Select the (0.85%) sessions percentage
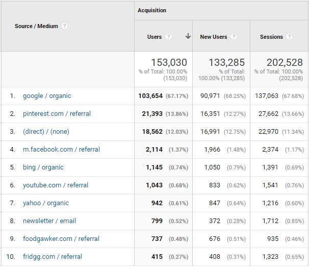This screenshot has height=267, width=309. pyautogui.click(x=294, y=221)
